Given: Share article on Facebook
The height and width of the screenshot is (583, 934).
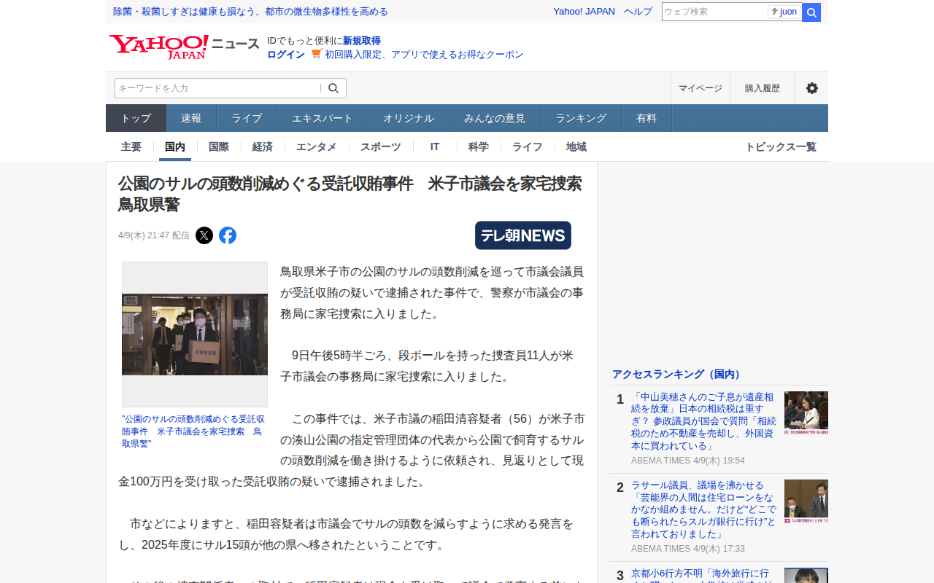Looking at the screenshot, I should [x=228, y=235].
